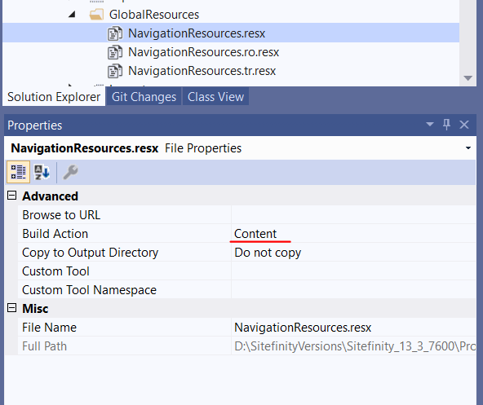This screenshot has width=483, height=405.
Task: Pin the Properties panel
Action: coord(446,125)
